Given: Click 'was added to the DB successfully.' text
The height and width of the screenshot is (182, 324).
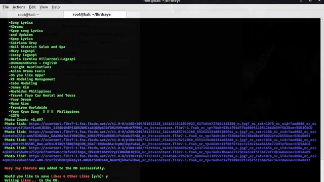Looking at the screenshot, I should click(72, 168).
